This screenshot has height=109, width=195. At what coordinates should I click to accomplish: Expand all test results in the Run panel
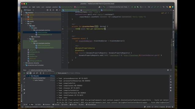[x=41, y=73]
